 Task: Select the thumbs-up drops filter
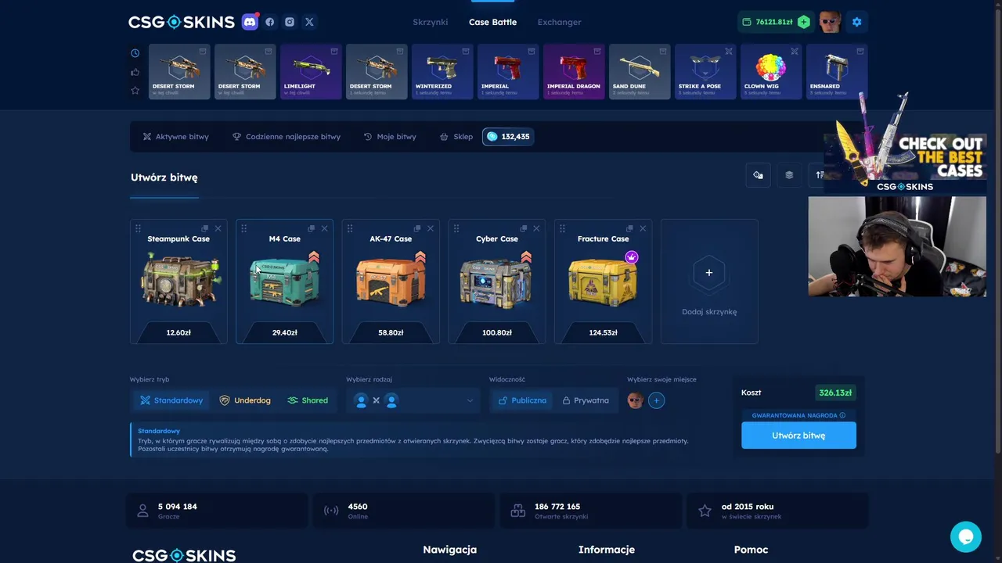coord(135,72)
